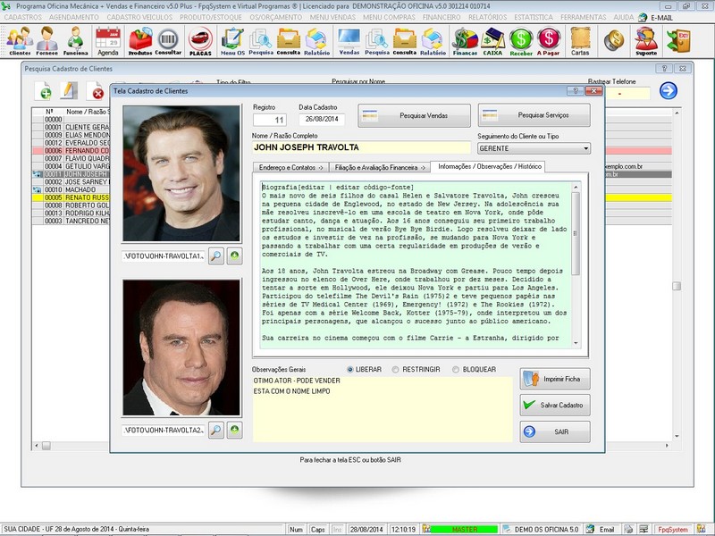Click the CAIXA cash register icon
715x536 pixels.
point(492,41)
